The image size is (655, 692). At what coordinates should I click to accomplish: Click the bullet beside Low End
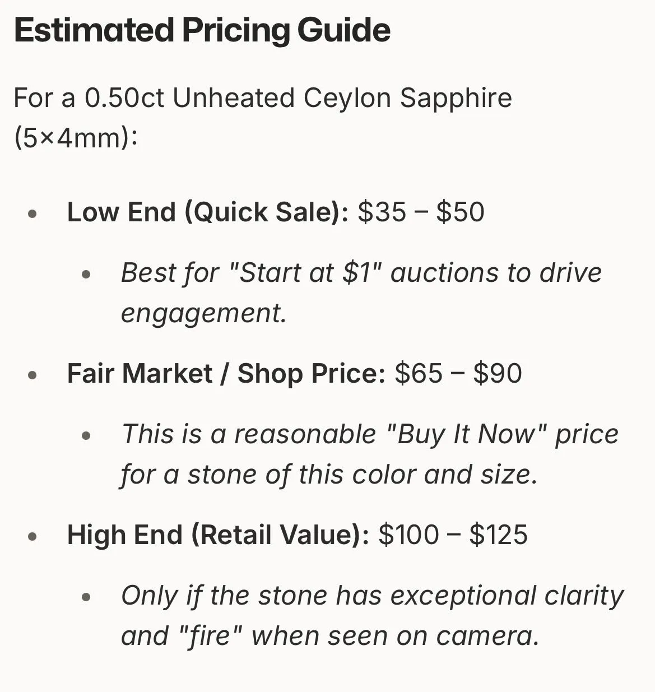pyautogui.click(x=32, y=213)
